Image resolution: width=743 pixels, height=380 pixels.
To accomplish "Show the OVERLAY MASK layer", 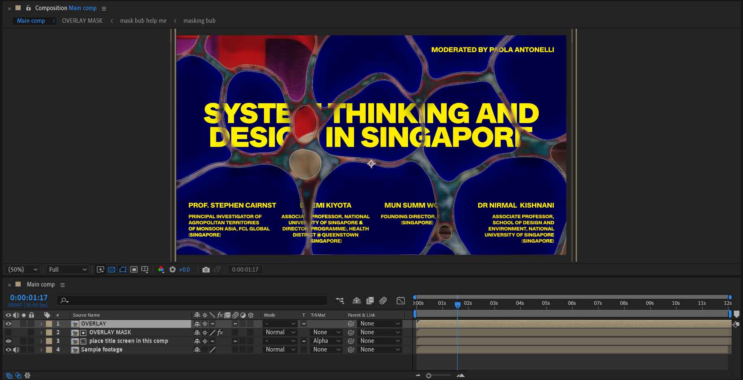I will (8, 332).
